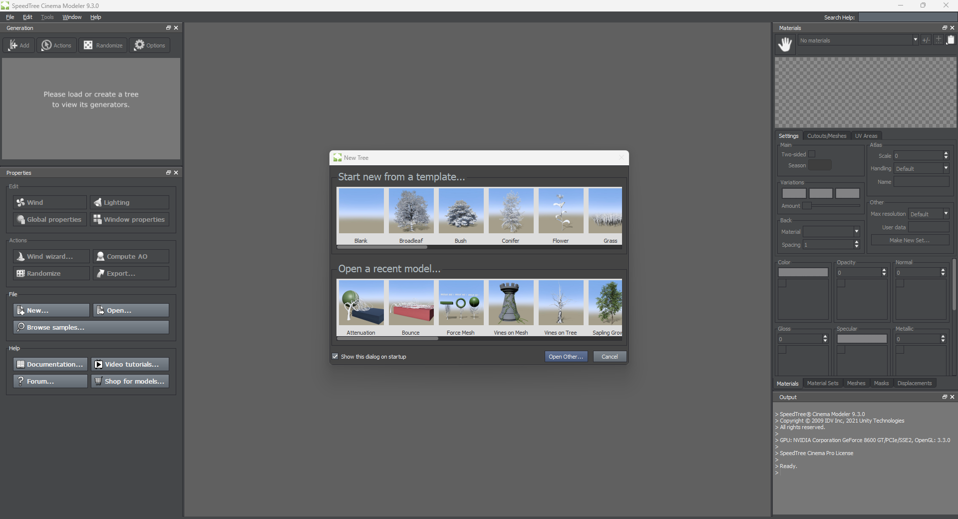Image resolution: width=958 pixels, height=519 pixels.
Task: Toggle small checkbox in Gloss section
Action: tap(782, 350)
